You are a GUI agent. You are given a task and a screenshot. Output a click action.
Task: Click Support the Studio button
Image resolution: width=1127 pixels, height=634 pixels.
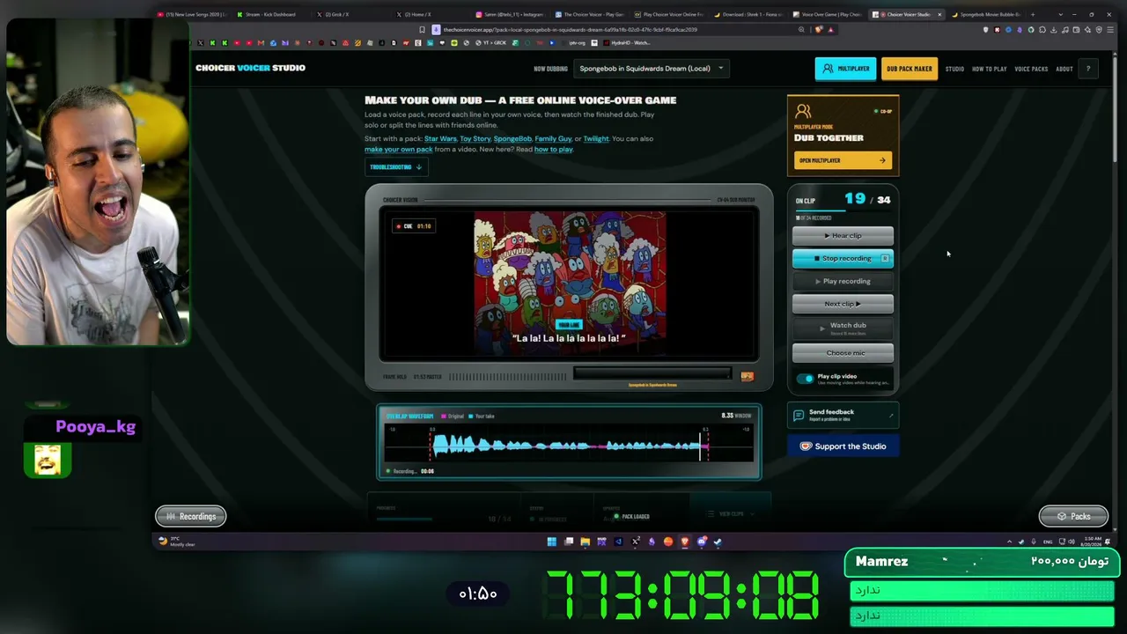coord(843,446)
